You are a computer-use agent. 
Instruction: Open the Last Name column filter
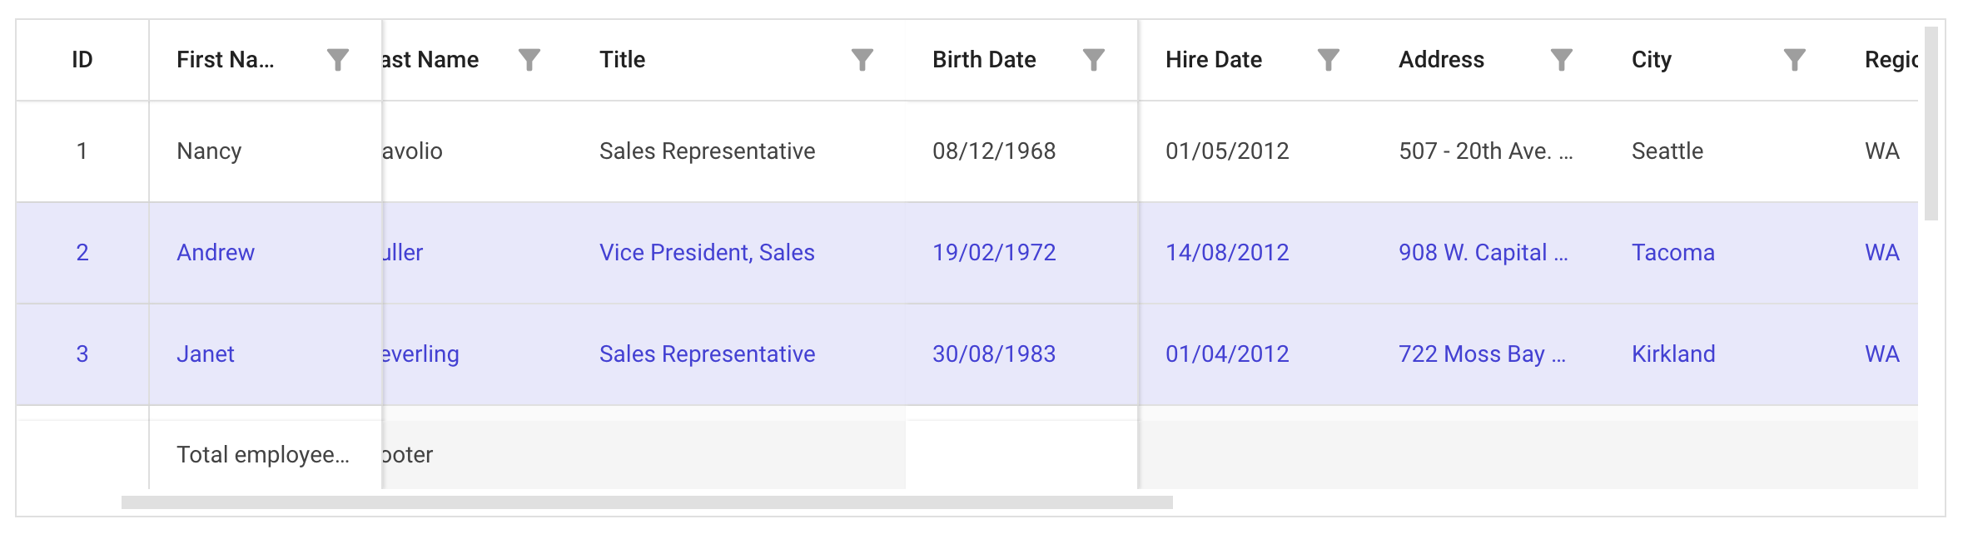(529, 60)
